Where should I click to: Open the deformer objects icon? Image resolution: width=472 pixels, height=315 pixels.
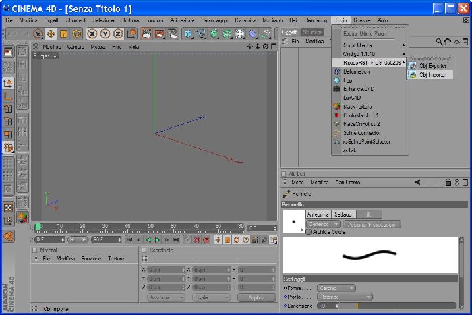coord(253,34)
